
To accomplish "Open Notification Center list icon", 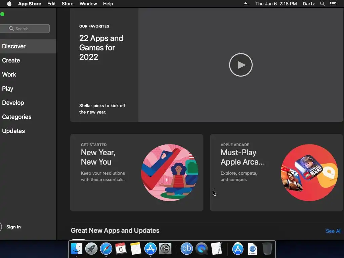I will (333, 4).
